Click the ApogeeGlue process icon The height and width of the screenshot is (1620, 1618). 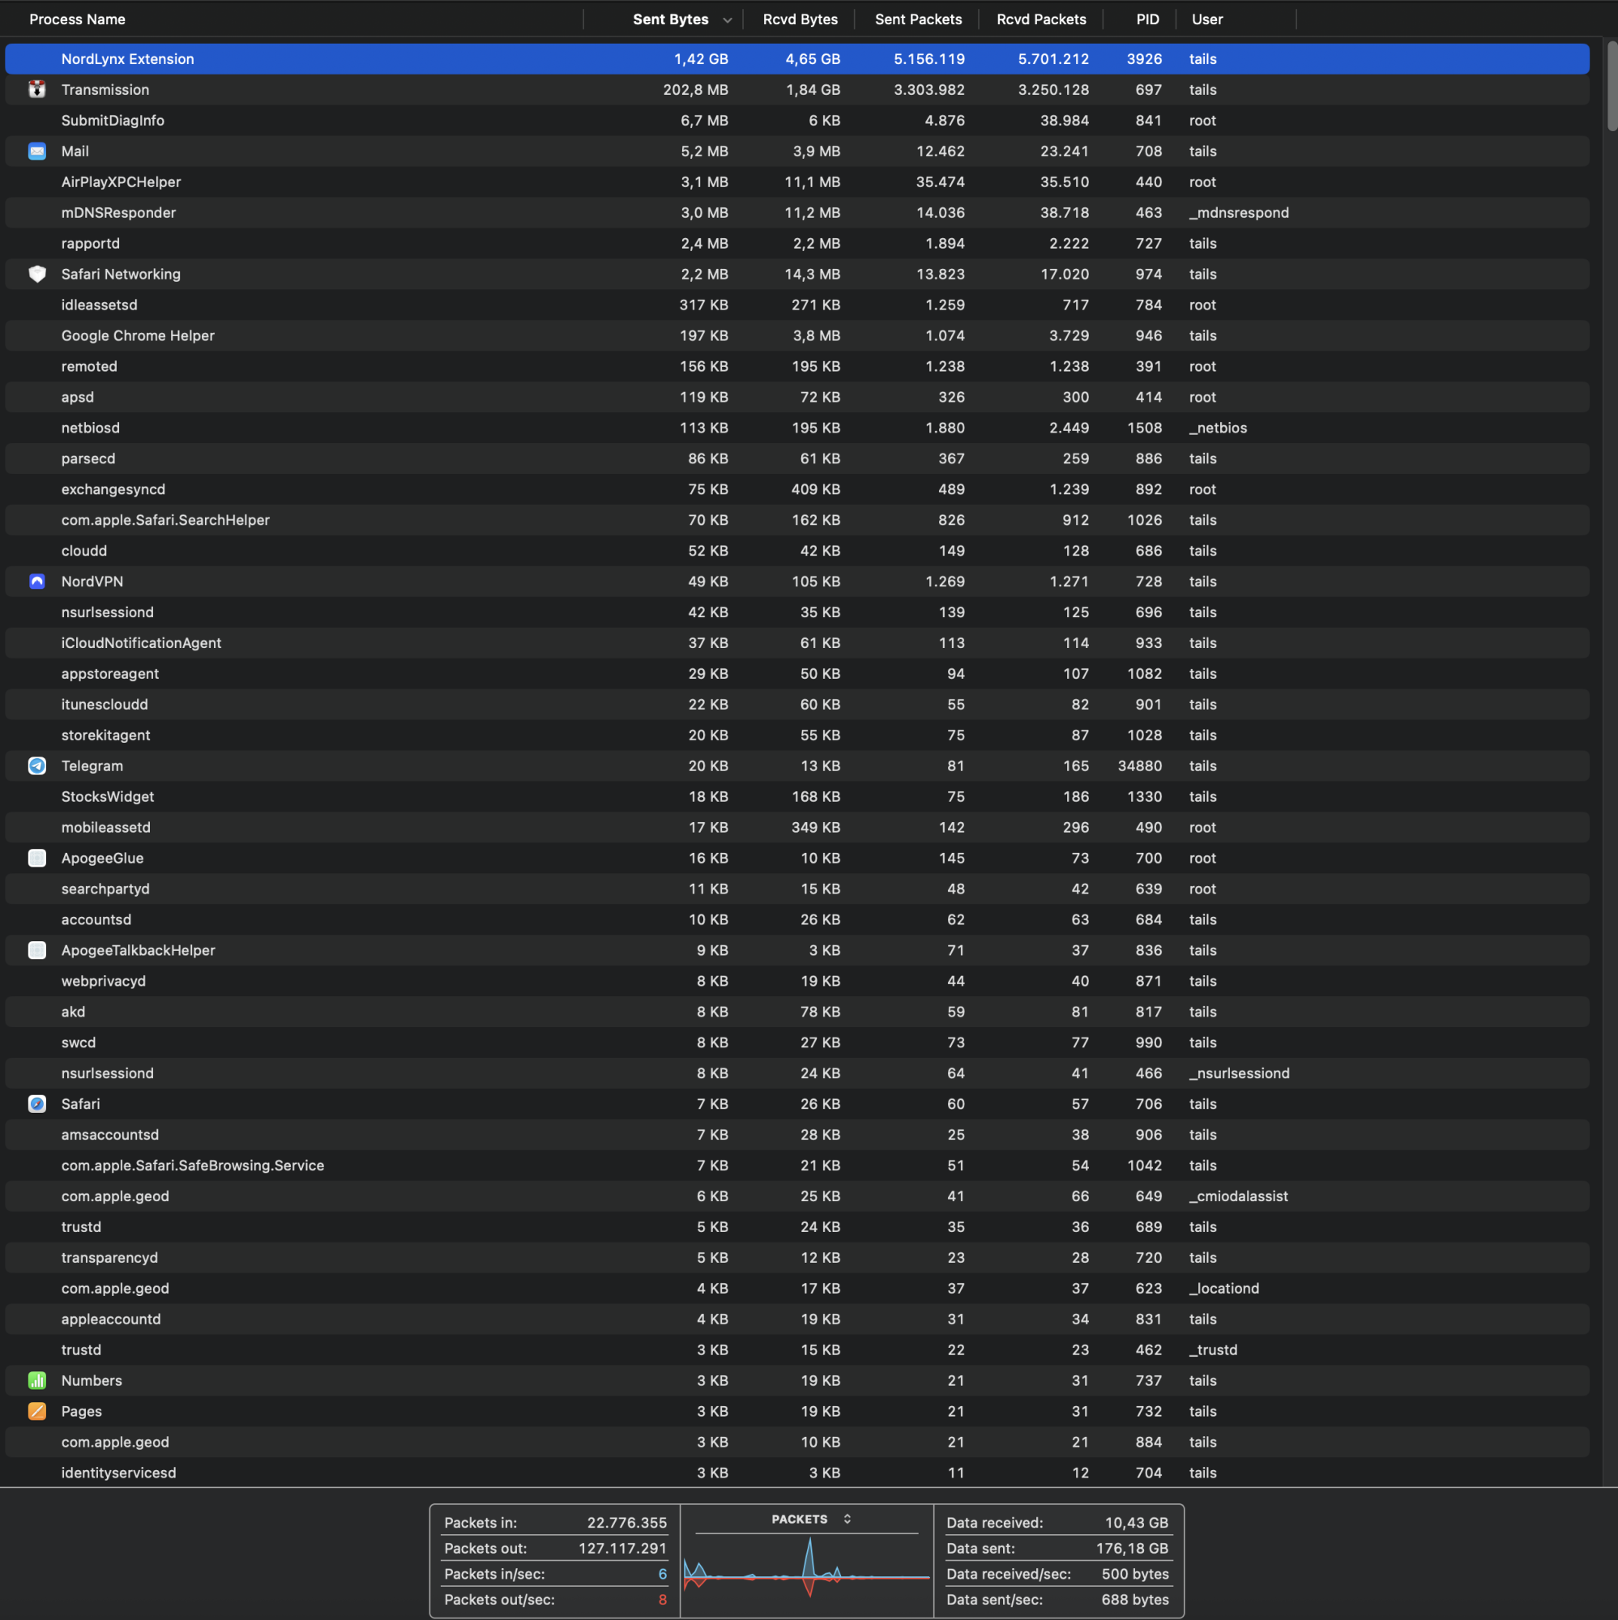tap(37, 858)
